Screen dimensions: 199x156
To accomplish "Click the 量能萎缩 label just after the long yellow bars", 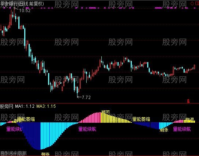I will [x=141, y=119].
